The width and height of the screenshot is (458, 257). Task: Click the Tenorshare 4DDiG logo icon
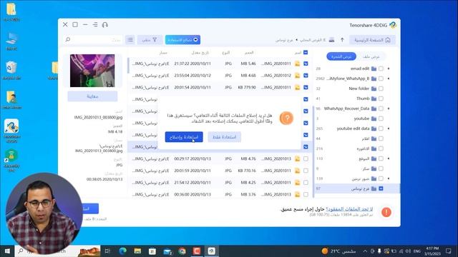point(393,25)
